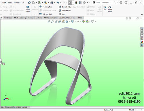Expand the Open file dropdown arrow
This screenshot has width=144, height=111.
42,3
